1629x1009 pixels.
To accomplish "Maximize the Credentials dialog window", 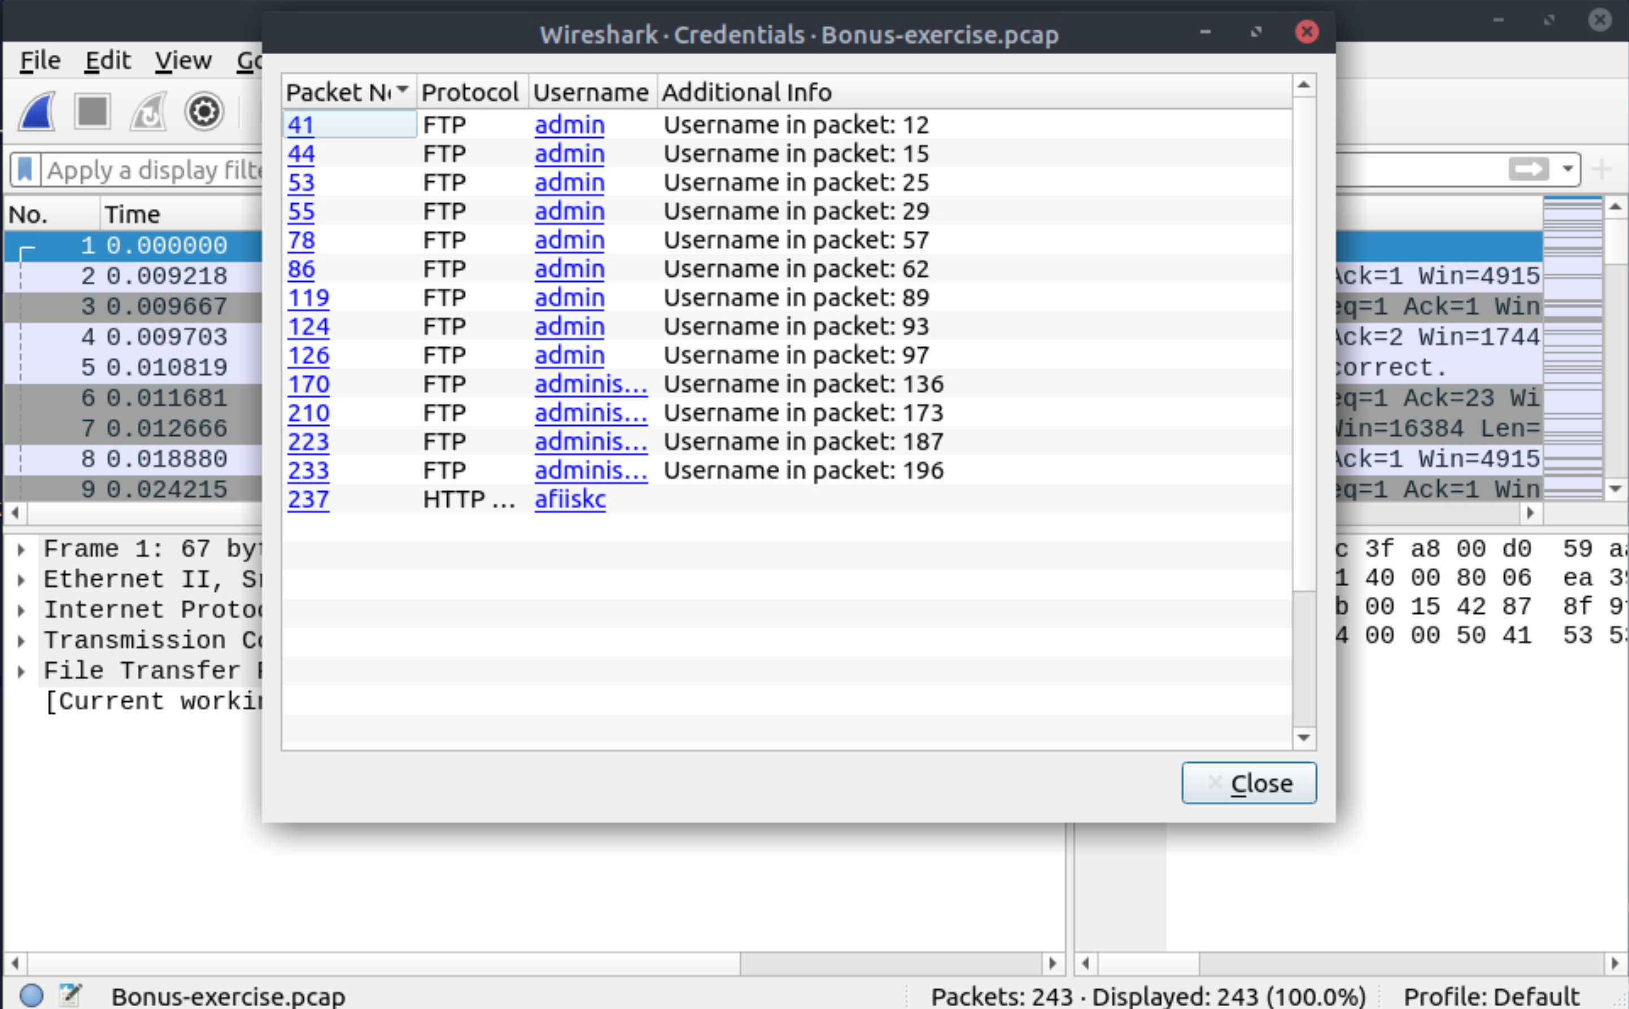I will (x=1256, y=32).
